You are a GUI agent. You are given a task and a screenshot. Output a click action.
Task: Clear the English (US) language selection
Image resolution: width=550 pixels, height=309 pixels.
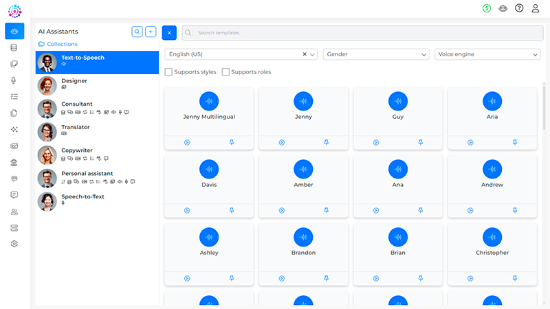(305, 54)
